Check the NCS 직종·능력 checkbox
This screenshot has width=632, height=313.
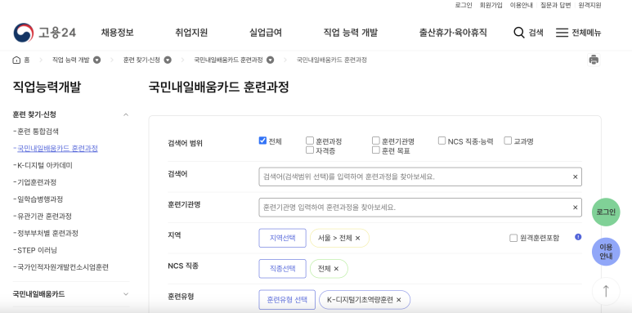[442, 141]
